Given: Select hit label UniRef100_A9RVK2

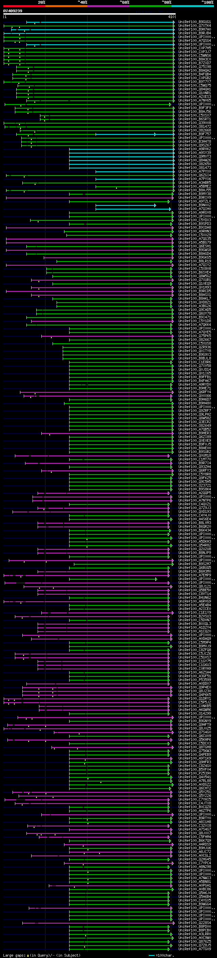Looking at the screenshot, I should (x=194, y=149).
